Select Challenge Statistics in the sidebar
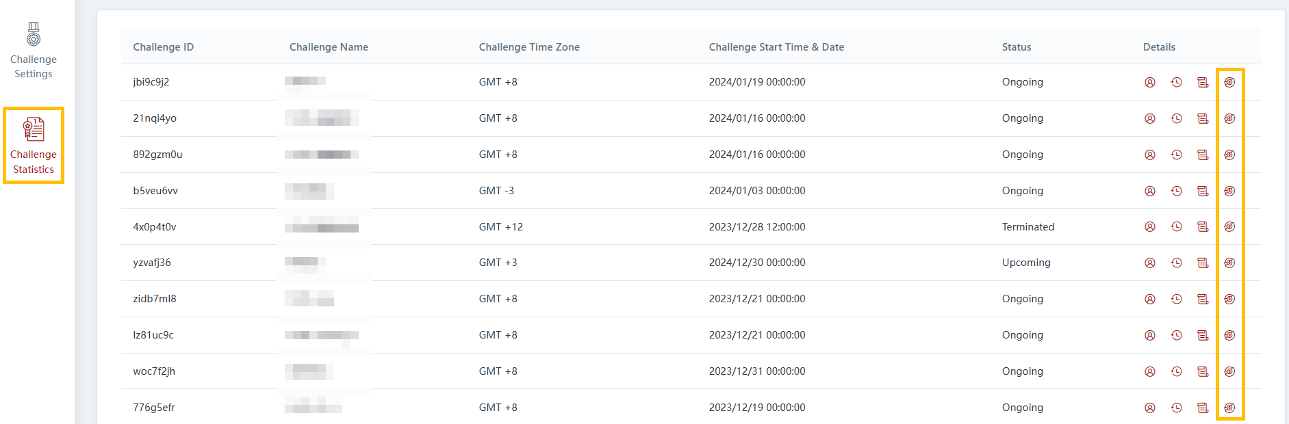This screenshot has width=1289, height=424. point(34,145)
